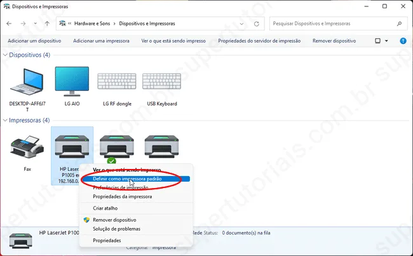
Task: Collapse the Dispositivos (4) group
Action: (x=5, y=55)
